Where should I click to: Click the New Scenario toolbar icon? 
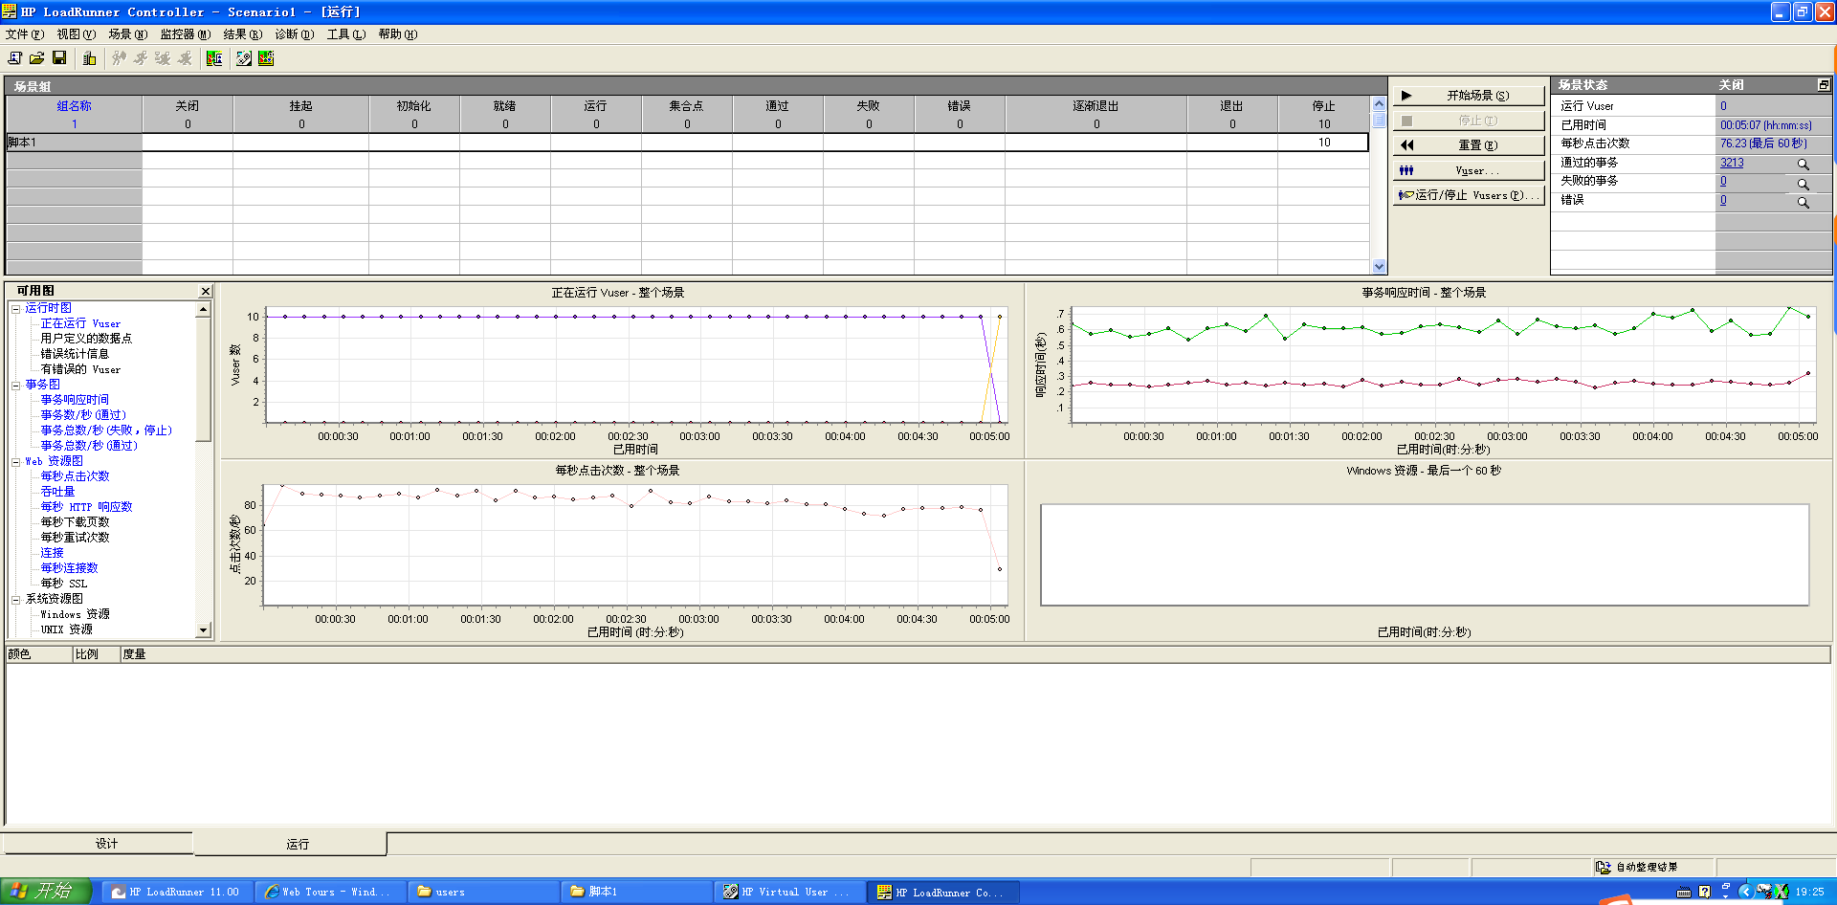[x=15, y=58]
